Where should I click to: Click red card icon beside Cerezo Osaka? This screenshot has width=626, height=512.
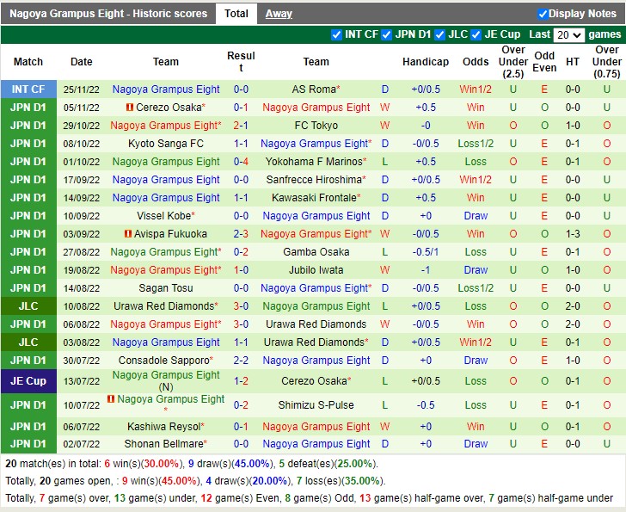tap(129, 108)
